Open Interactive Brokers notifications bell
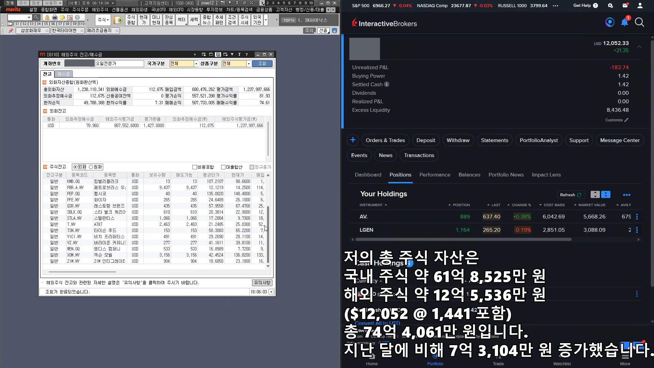The image size is (654, 368). click(x=624, y=22)
